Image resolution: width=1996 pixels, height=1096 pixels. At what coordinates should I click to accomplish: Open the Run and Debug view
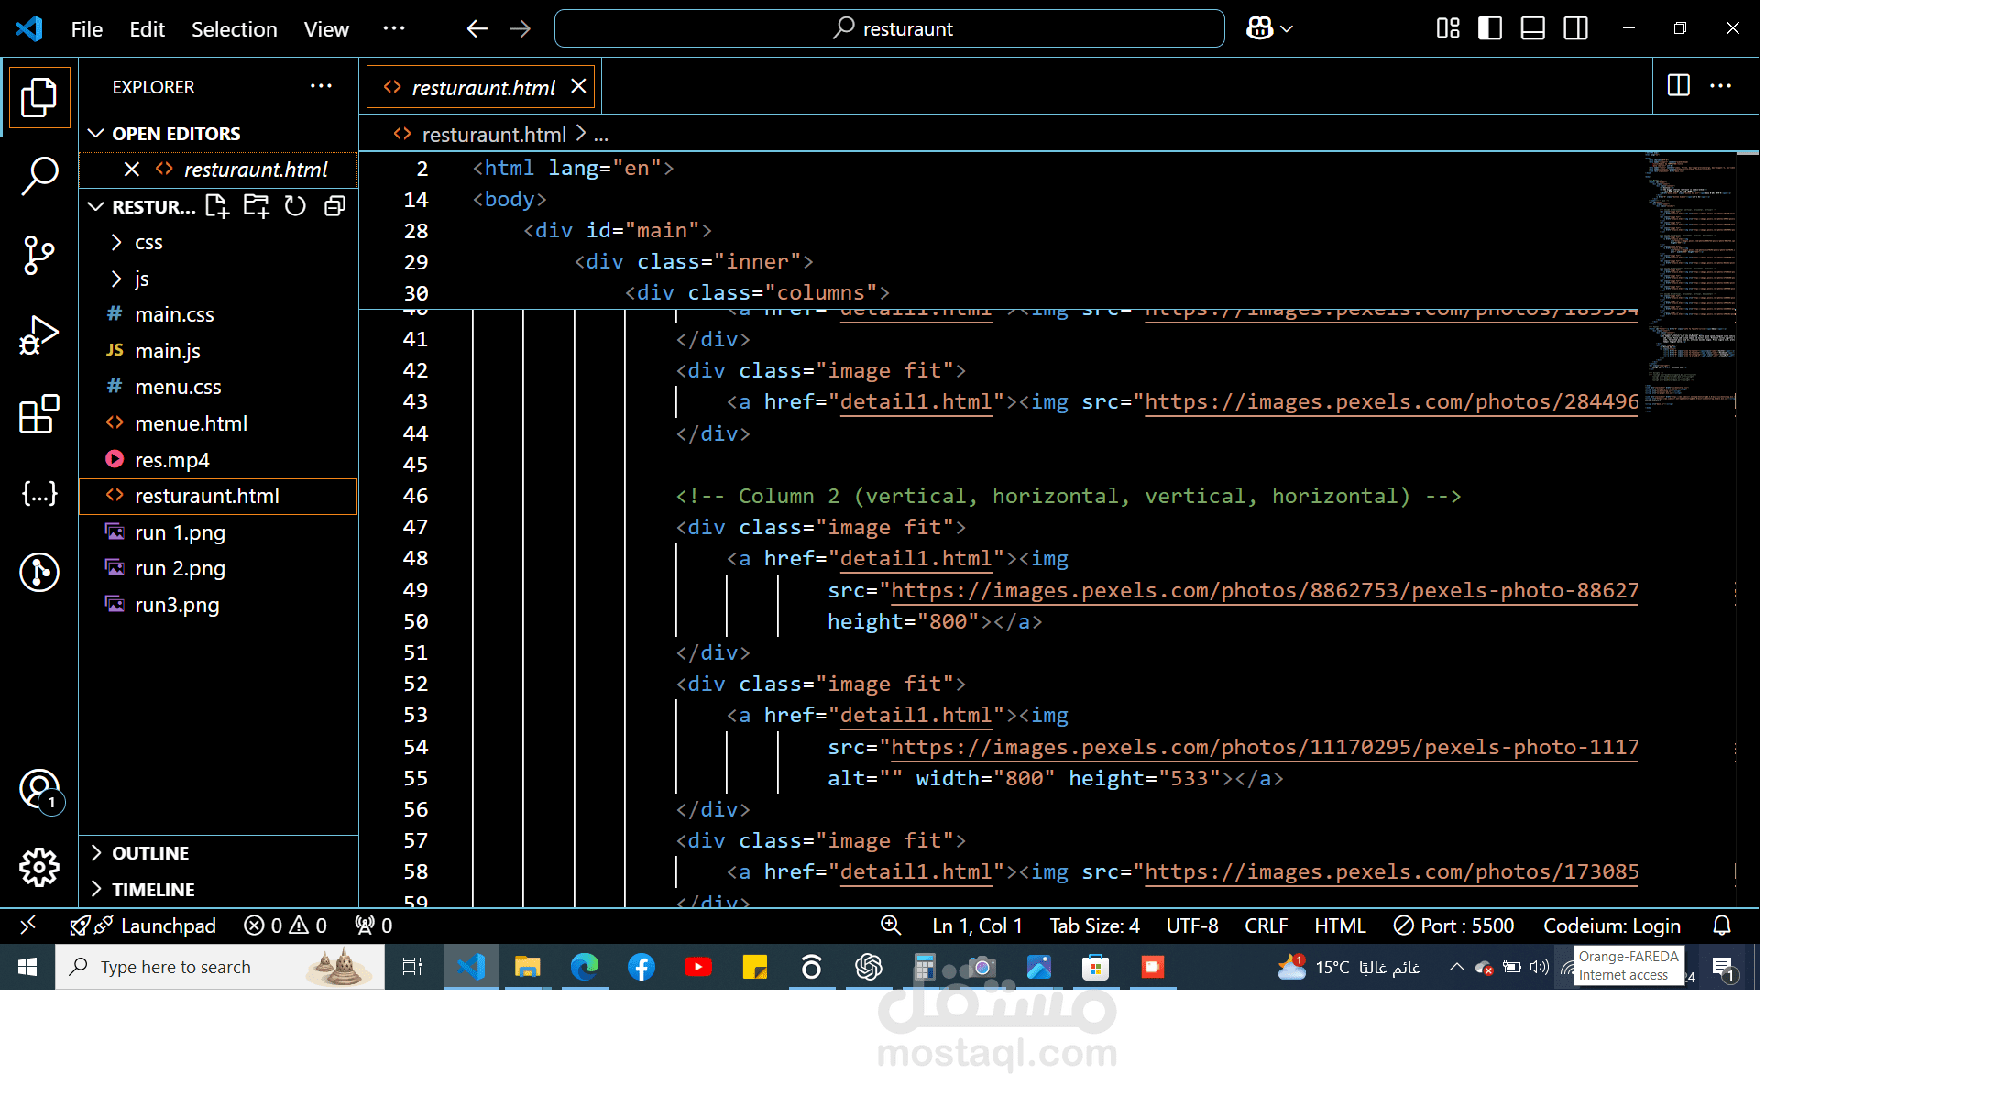click(x=39, y=335)
